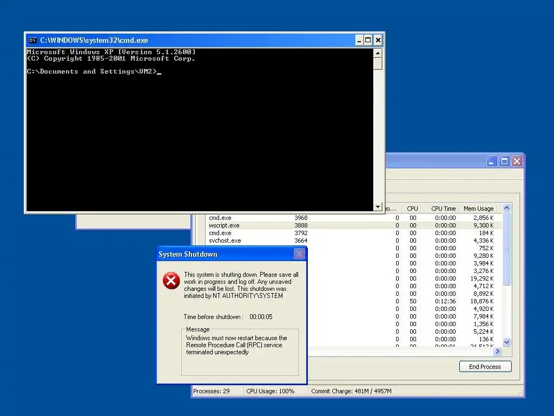Click cmd.exe scrollbar down arrow
The width and height of the screenshot is (554, 416).
coord(378,206)
